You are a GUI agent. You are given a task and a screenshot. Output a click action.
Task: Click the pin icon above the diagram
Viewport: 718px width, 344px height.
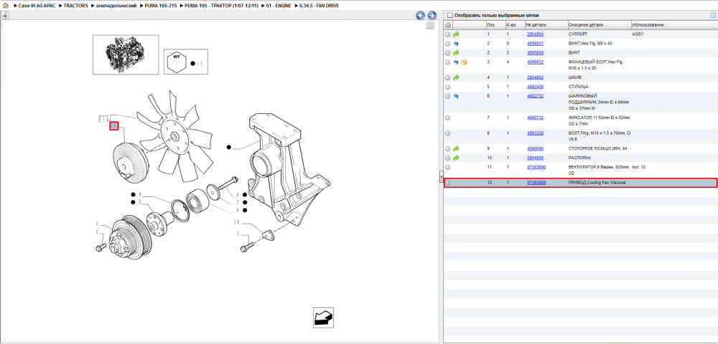4,15
